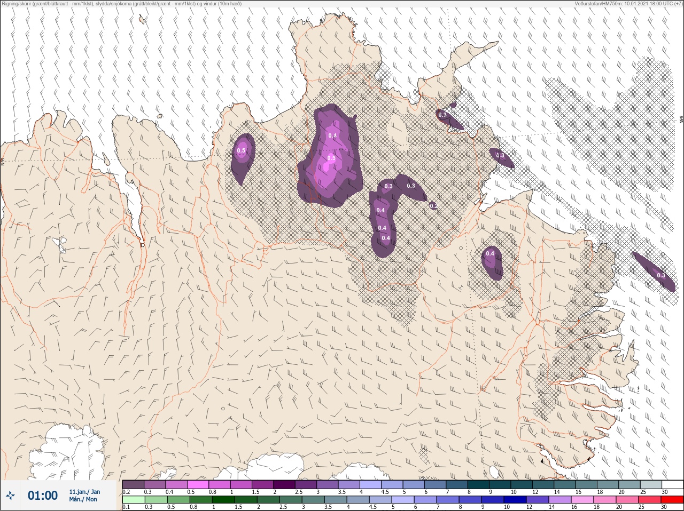
Task: Click the 0.5 contour label in the westernmost snow patch
Action: click(241, 151)
